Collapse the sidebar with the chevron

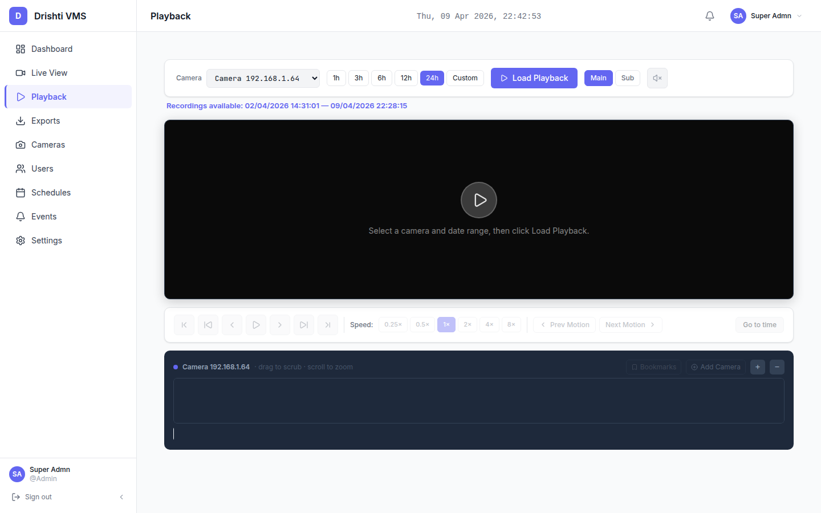coord(121,496)
